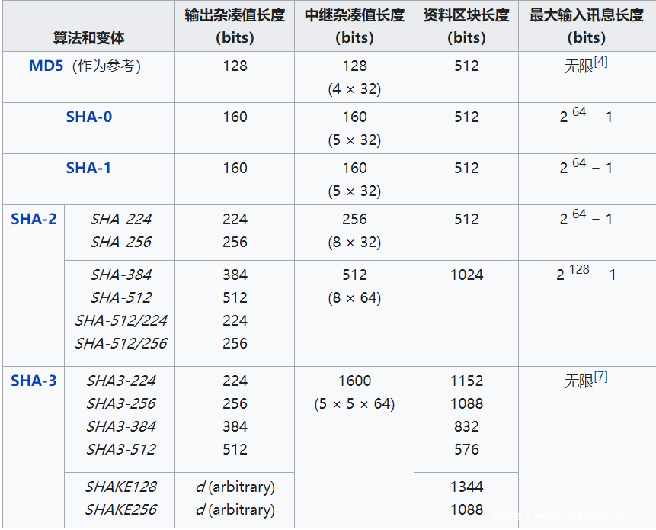The width and height of the screenshot is (656, 530).
Task: Select 2^64 − 1 in the SHA-1 row
Action: (586, 166)
